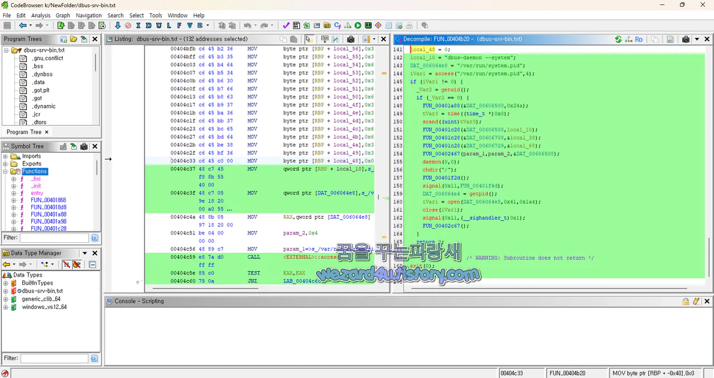
Task: Open the Tools menu
Action: (x=156, y=16)
